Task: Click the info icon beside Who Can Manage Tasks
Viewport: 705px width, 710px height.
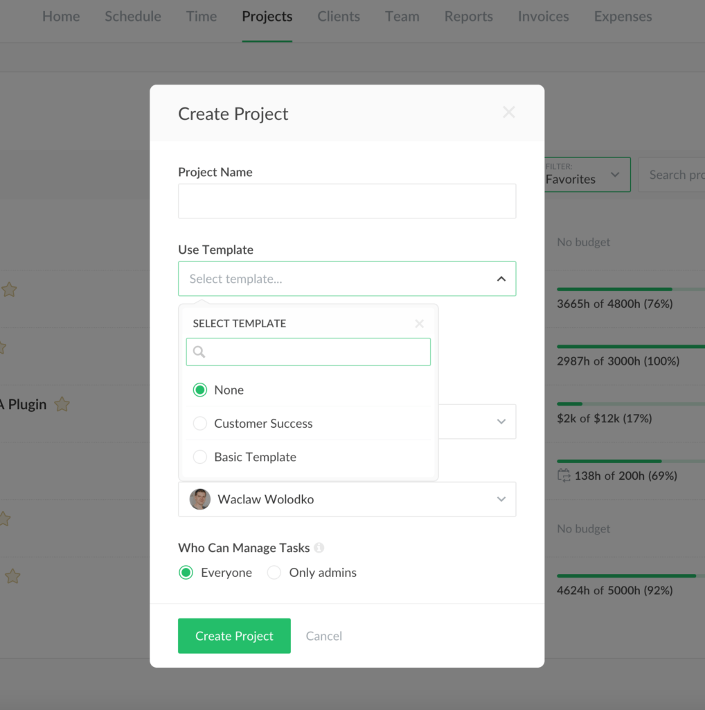Action: (x=319, y=548)
